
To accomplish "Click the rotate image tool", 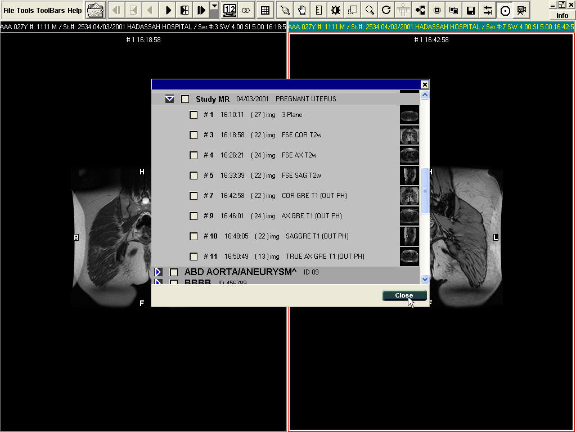I will tap(386, 10).
